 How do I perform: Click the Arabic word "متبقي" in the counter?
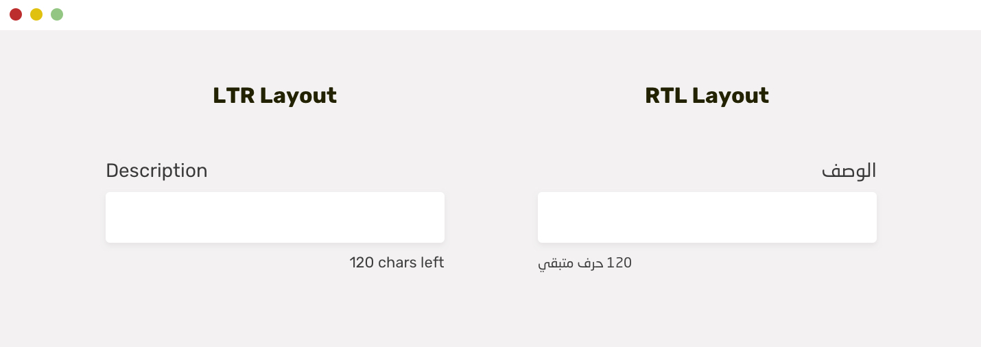[x=552, y=263]
